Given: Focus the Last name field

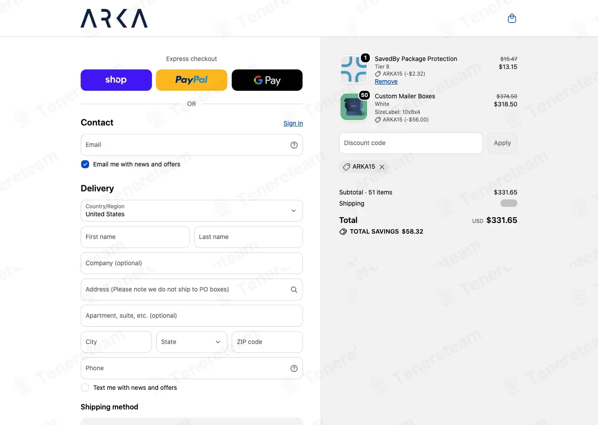Looking at the screenshot, I should click(249, 237).
